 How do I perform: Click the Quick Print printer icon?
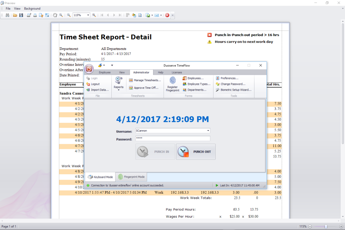pos(35,15)
